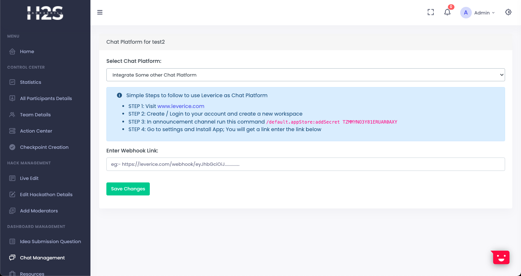Select Checkpoint Creation menu item
This screenshot has height=276, width=521.
coord(44,147)
